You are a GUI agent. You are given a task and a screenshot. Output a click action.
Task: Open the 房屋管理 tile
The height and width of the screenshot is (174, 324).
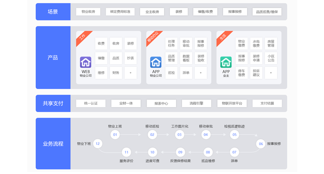click(x=271, y=43)
